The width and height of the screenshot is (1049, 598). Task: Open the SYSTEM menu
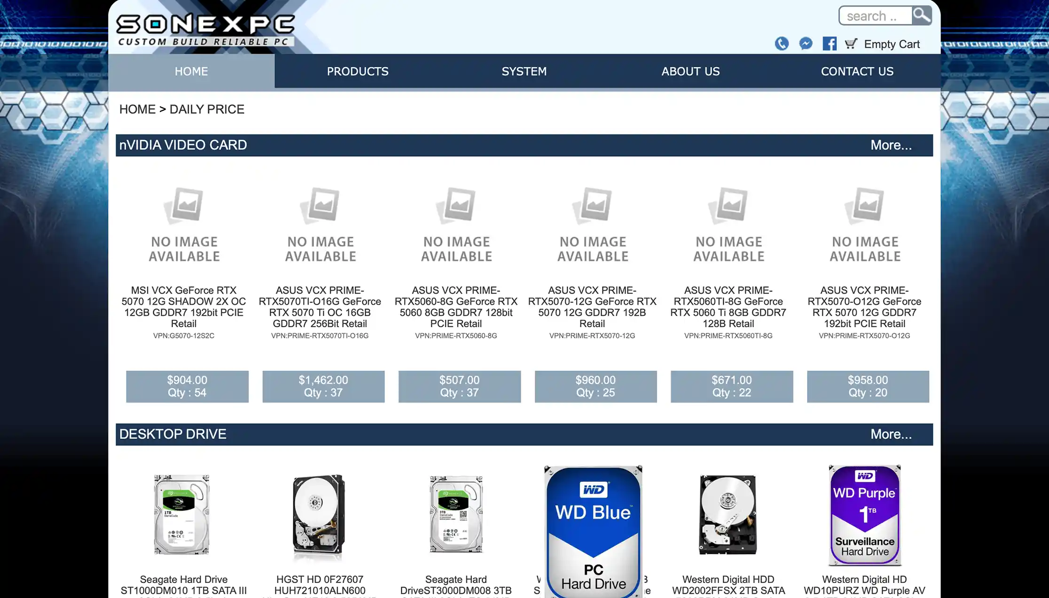coord(524,71)
